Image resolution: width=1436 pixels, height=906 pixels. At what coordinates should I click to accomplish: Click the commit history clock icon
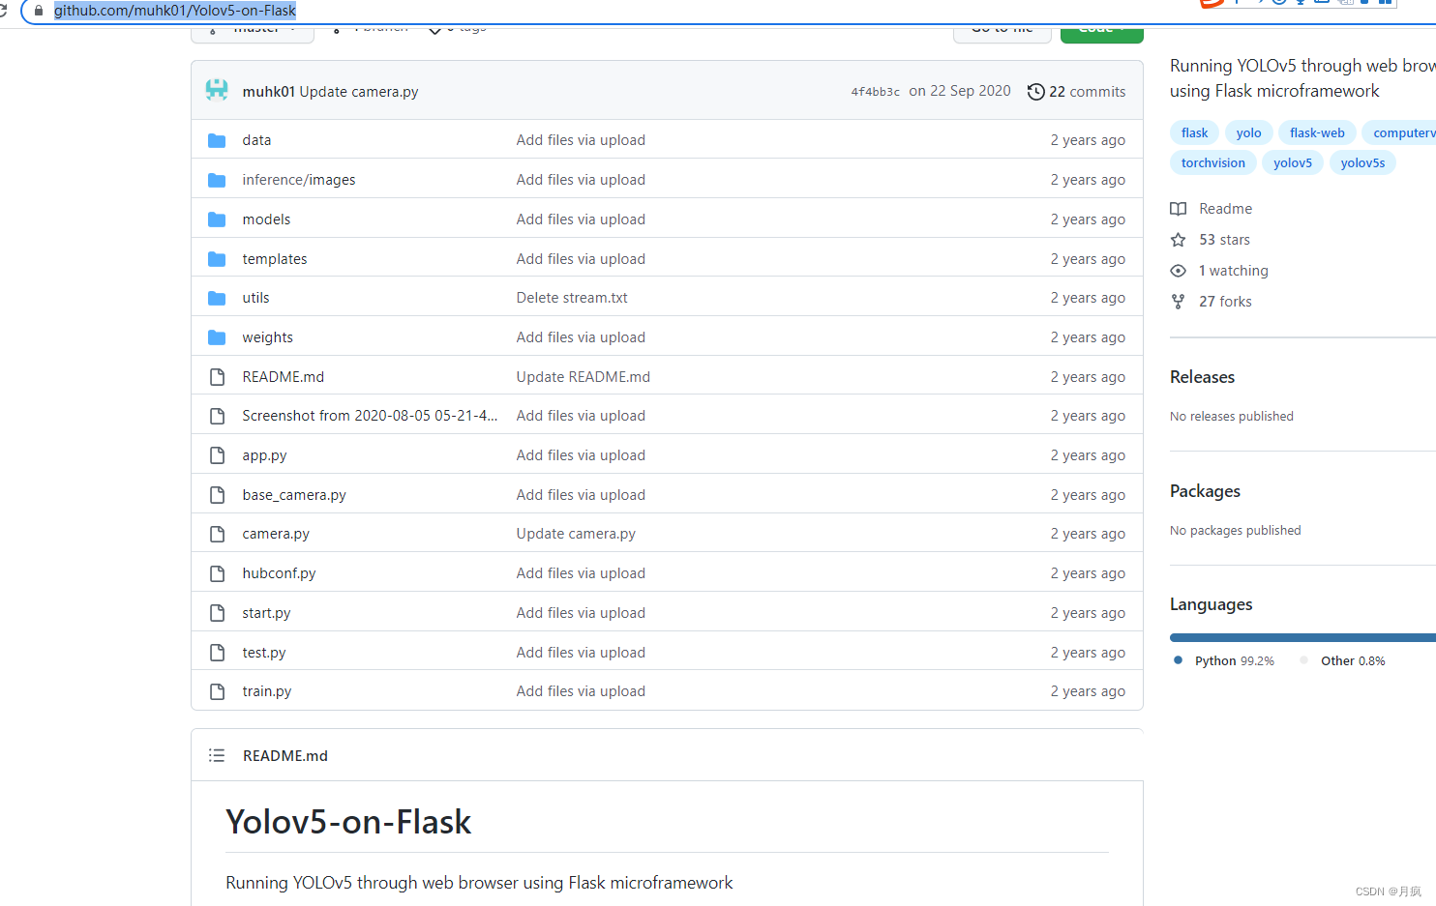coord(1035,92)
